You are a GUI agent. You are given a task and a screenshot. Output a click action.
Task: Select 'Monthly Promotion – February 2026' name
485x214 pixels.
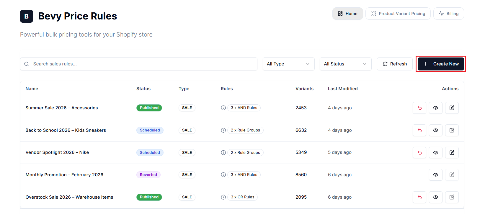pyautogui.click(x=64, y=175)
